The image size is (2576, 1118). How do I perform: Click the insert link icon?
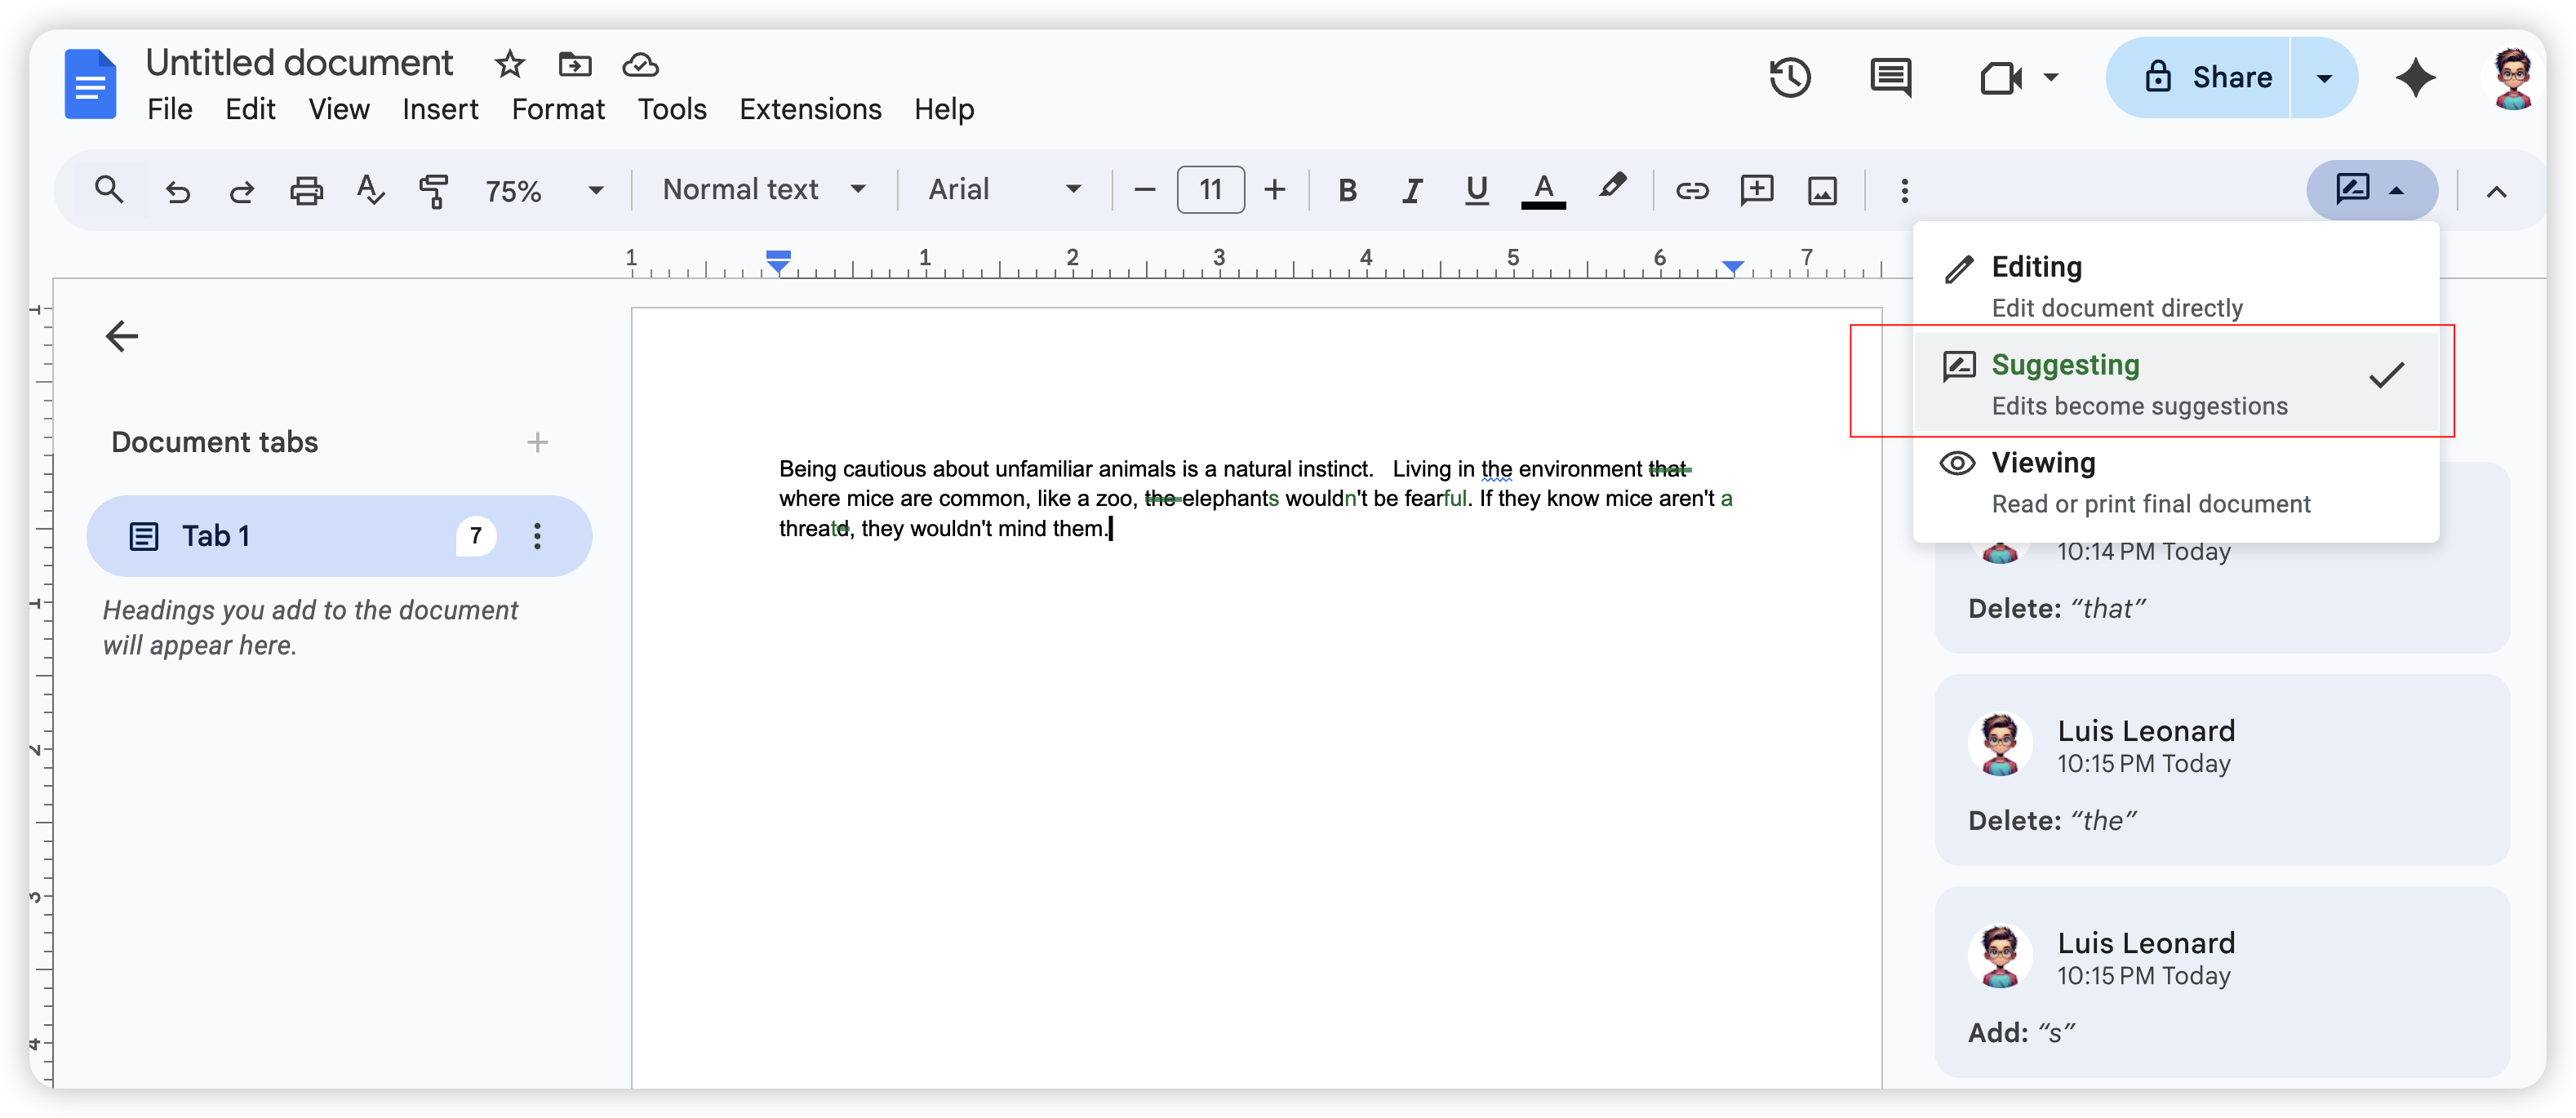pyautogui.click(x=1692, y=190)
